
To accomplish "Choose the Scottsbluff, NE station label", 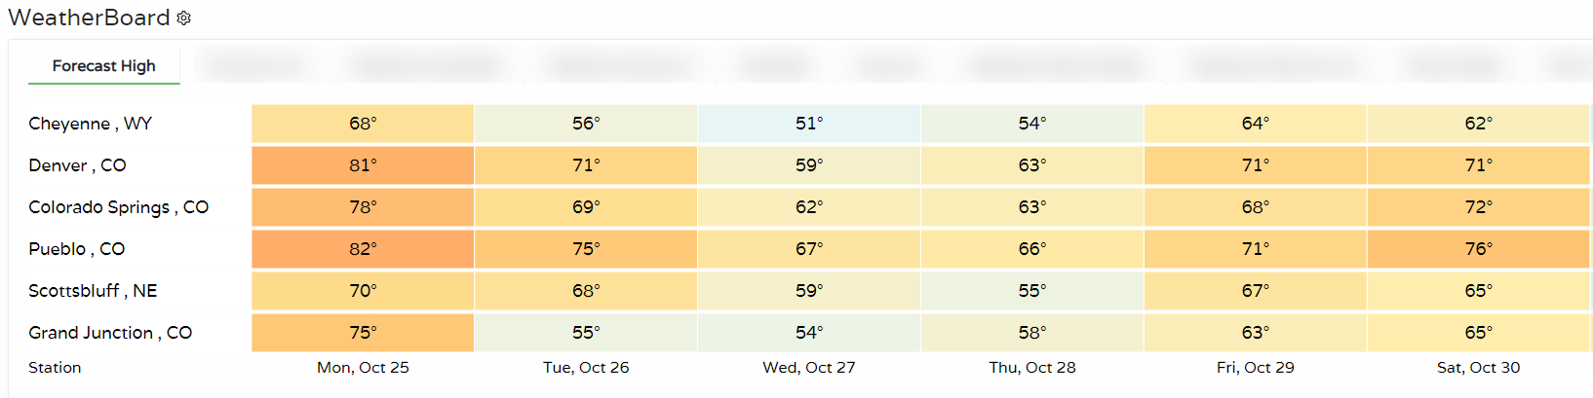I will pos(93,291).
